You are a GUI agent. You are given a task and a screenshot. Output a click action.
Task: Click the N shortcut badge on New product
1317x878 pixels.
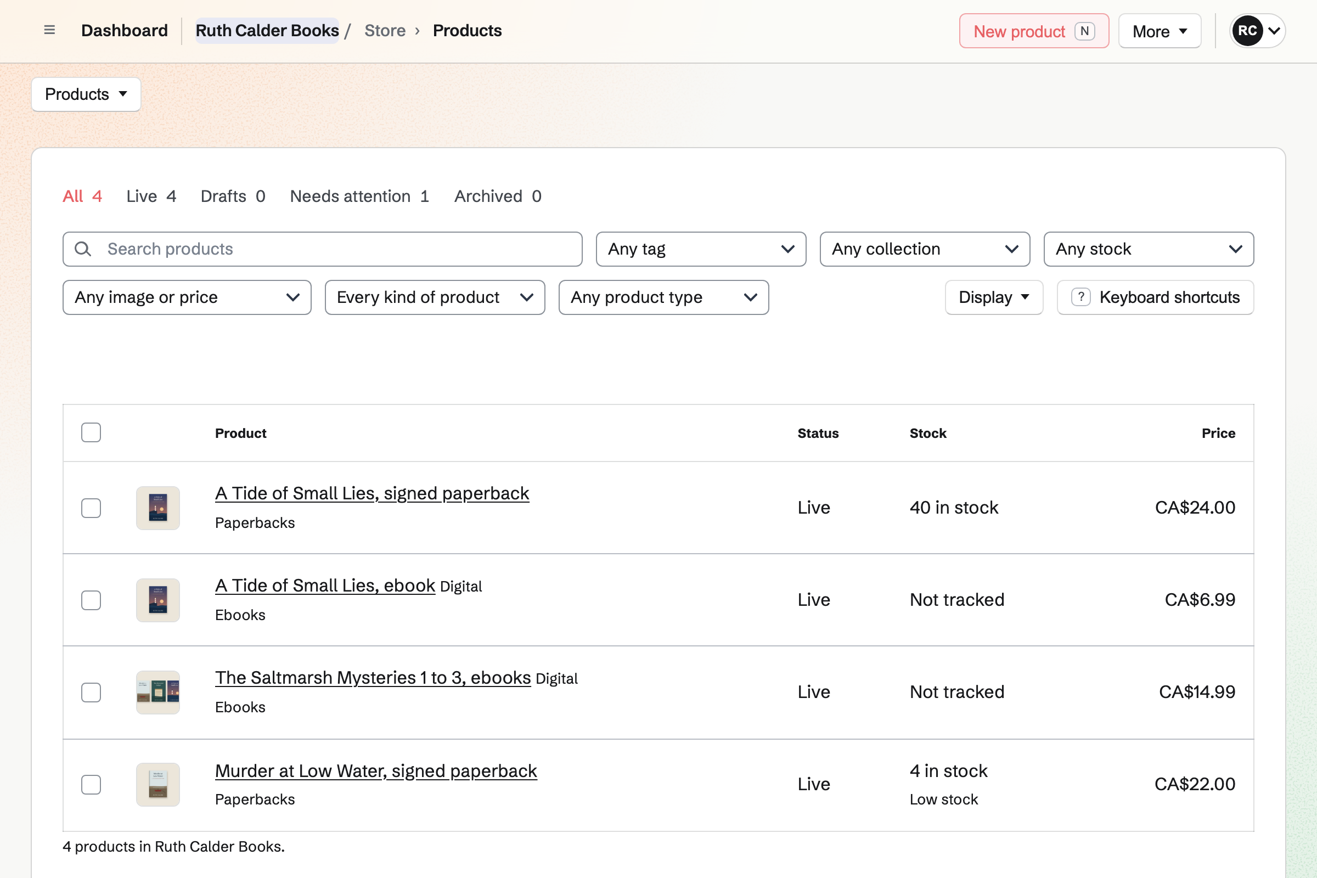coord(1085,31)
